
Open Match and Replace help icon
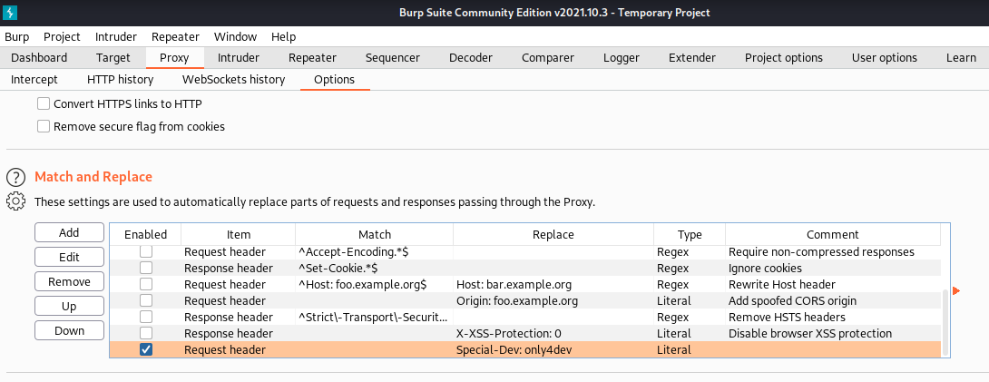pos(15,177)
